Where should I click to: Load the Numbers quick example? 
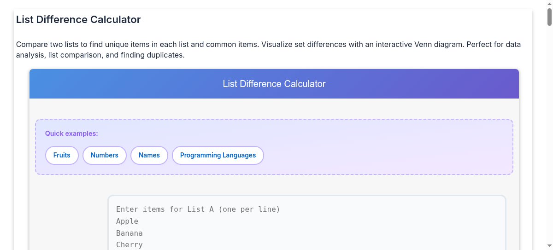(x=105, y=155)
